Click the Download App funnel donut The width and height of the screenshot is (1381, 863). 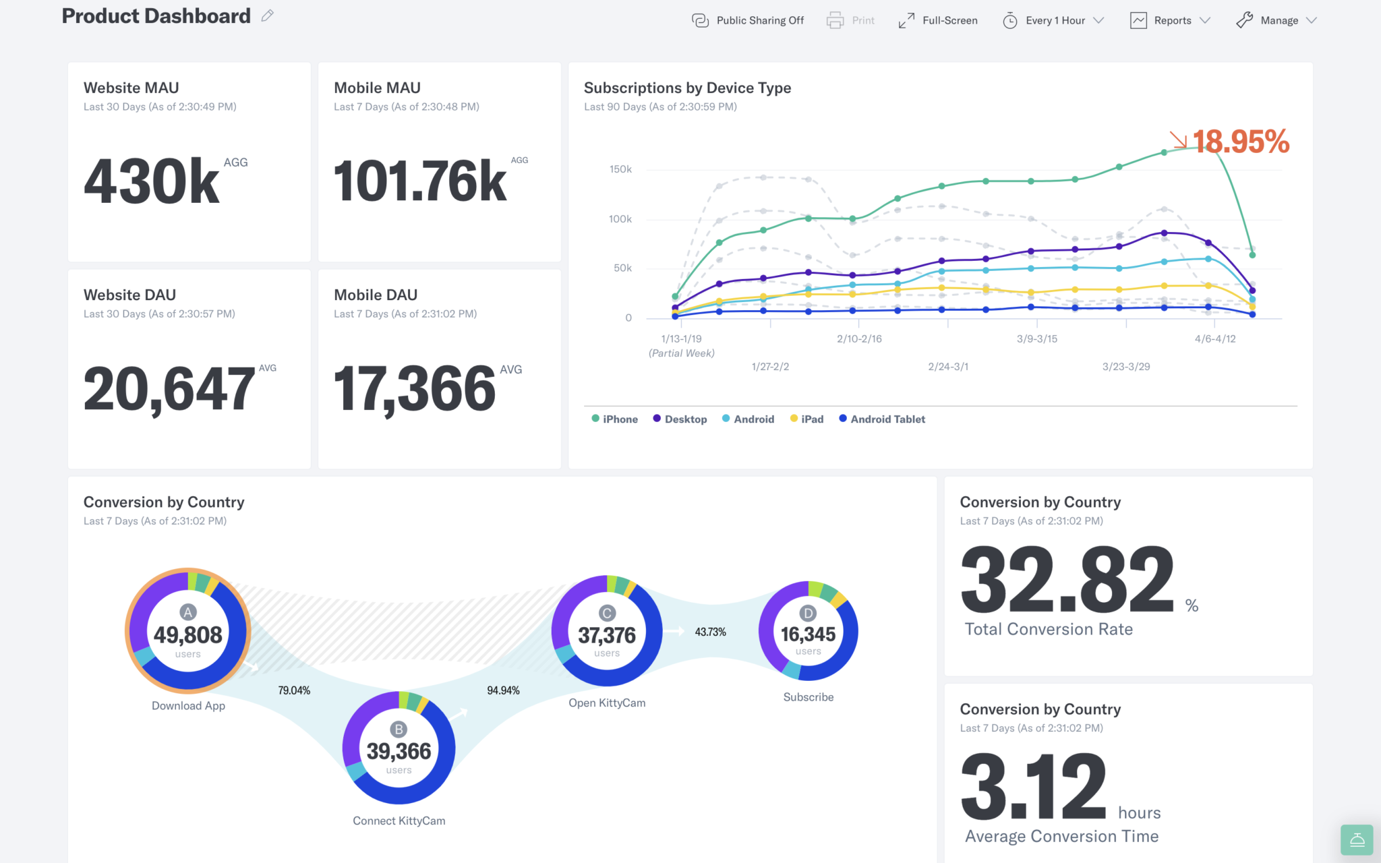coord(187,632)
